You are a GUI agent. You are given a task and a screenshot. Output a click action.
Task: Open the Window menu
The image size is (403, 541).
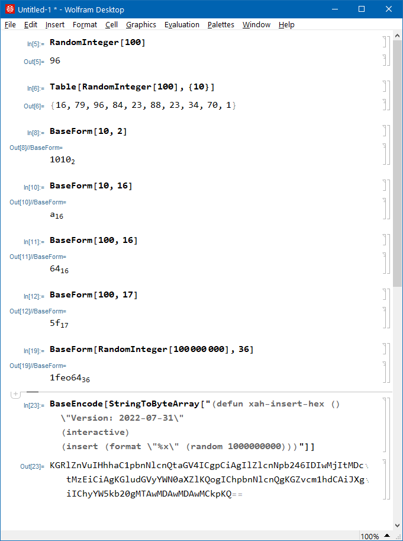pos(256,25)
